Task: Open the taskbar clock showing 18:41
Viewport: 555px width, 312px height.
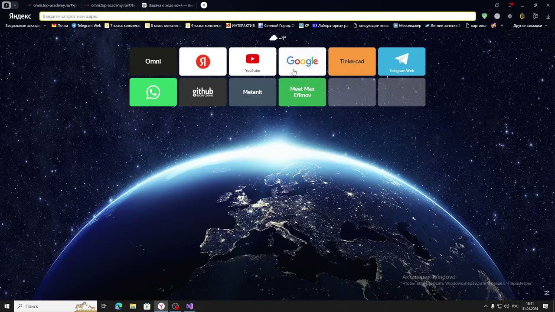Action: [x=530, y=306]
